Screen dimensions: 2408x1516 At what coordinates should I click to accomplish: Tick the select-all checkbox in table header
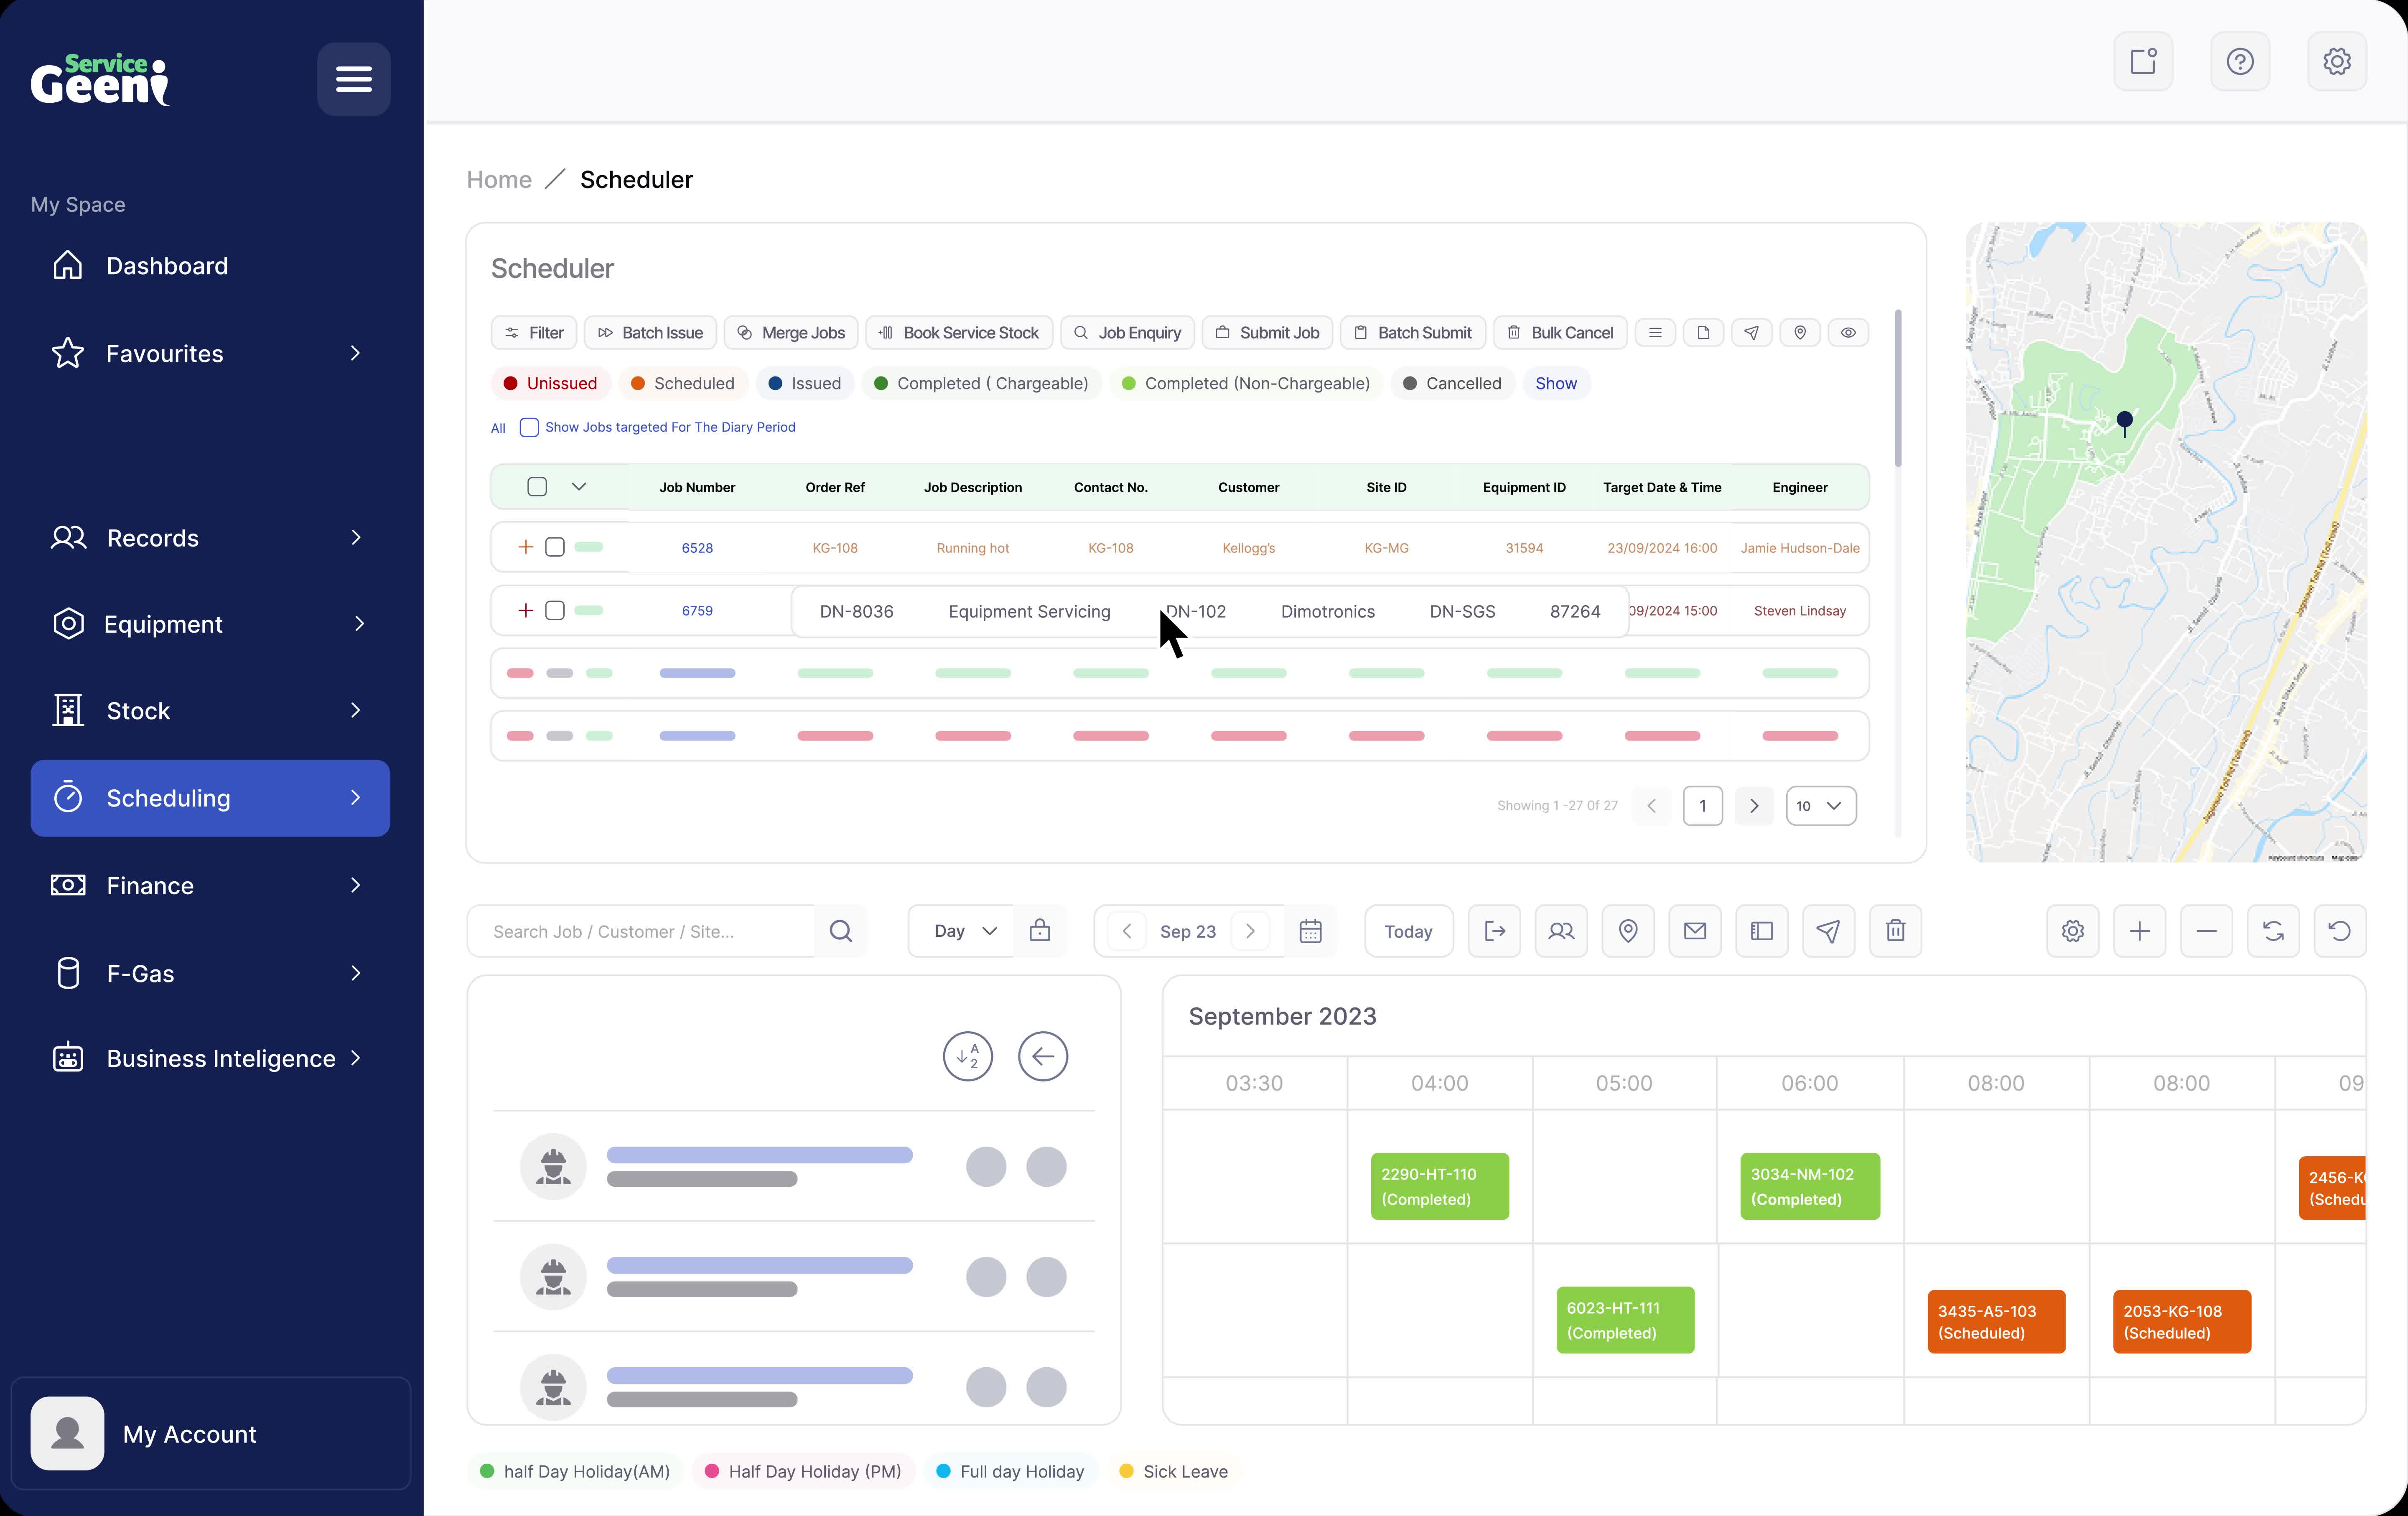point(537,487)
